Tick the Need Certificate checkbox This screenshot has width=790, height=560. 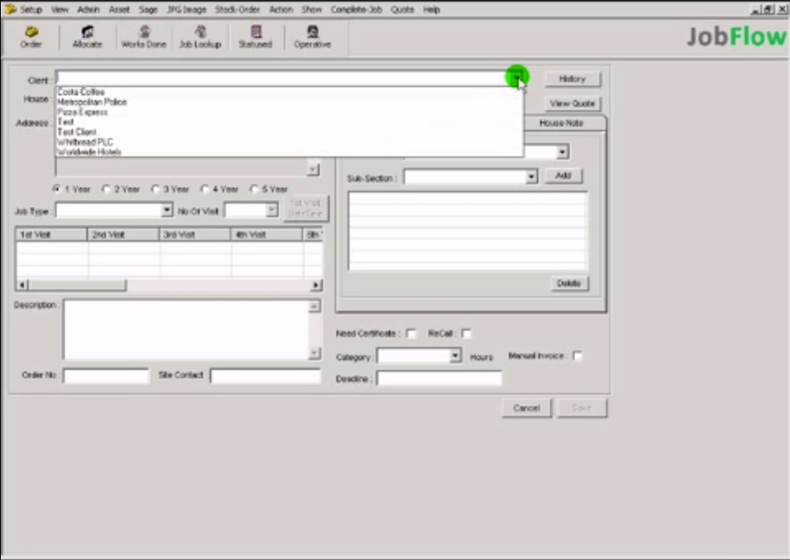pos(411,334)
